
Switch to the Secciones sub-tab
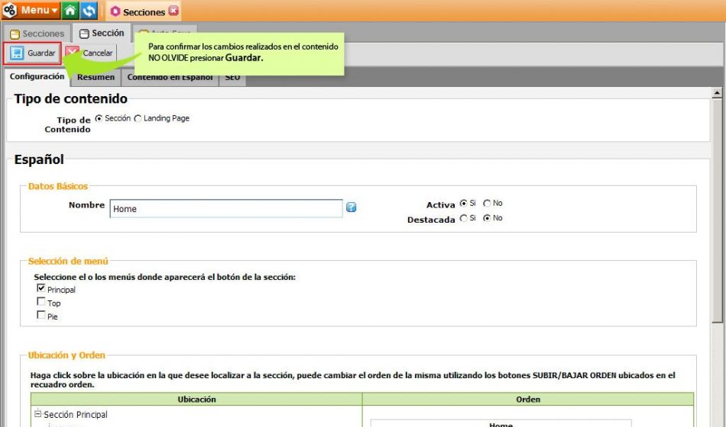pyautogui.click(x=37, y=34)
